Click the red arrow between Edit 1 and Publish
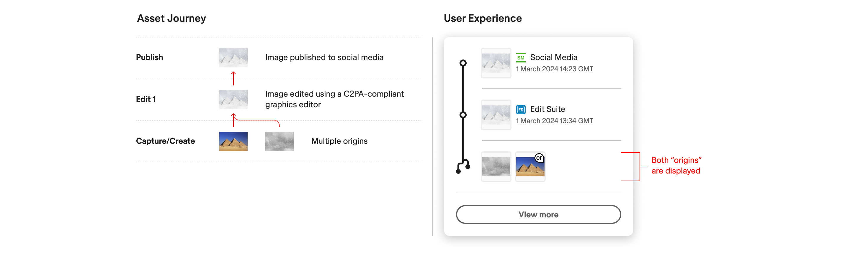This screenshot has width=850, height=271. click(x=233, y=78)
